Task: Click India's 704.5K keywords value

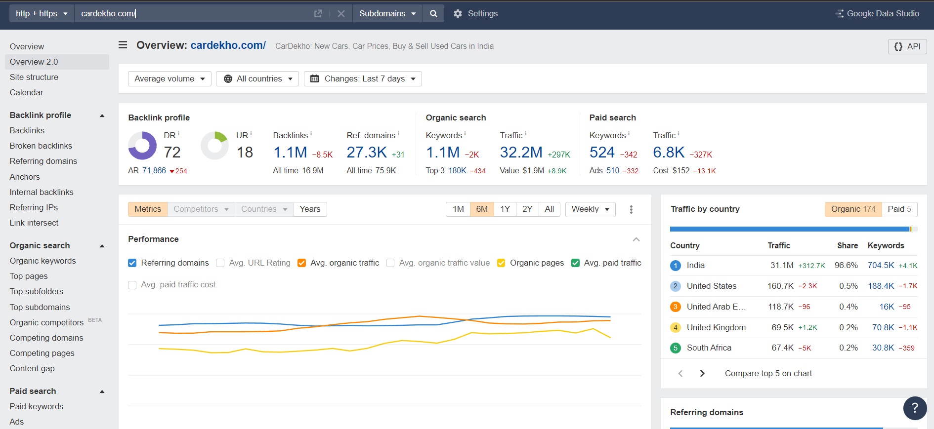Action: coord(881,266)
